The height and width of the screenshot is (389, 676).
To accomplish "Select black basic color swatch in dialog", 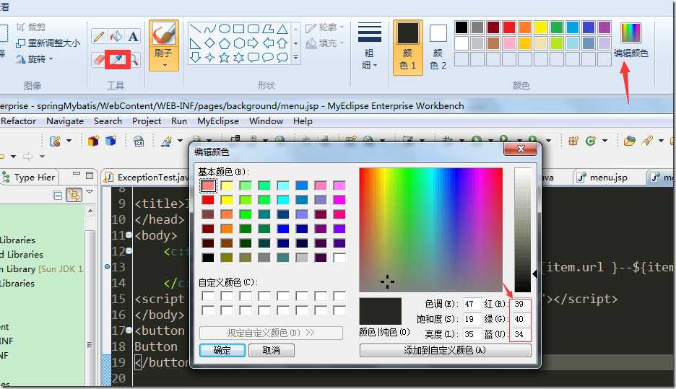I will (208, 258).
